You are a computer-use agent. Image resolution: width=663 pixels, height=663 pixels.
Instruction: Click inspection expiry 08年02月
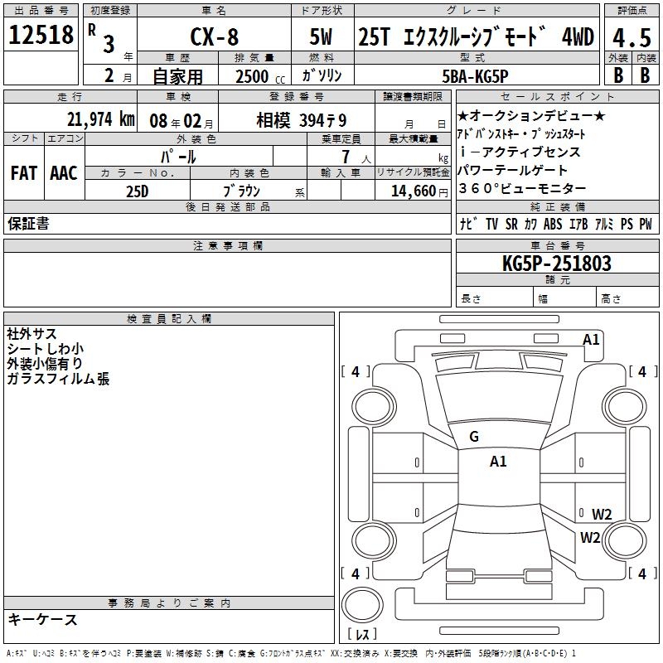(181, 121)
